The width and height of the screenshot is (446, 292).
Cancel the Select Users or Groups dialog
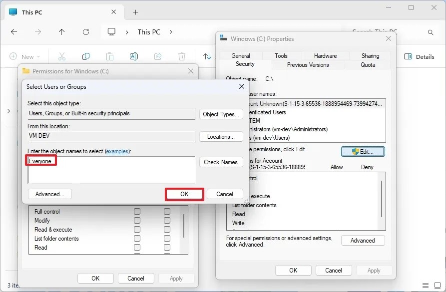[225, 194]
